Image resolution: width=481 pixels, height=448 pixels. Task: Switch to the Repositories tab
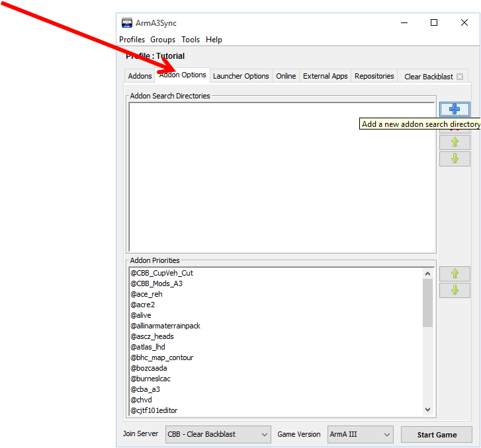tap(374, 76)
